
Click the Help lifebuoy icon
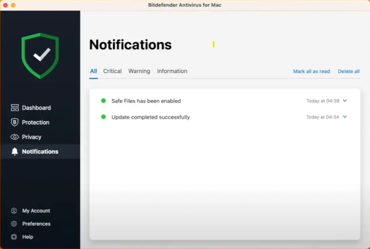pyautogui.click(x=14, y=237)
